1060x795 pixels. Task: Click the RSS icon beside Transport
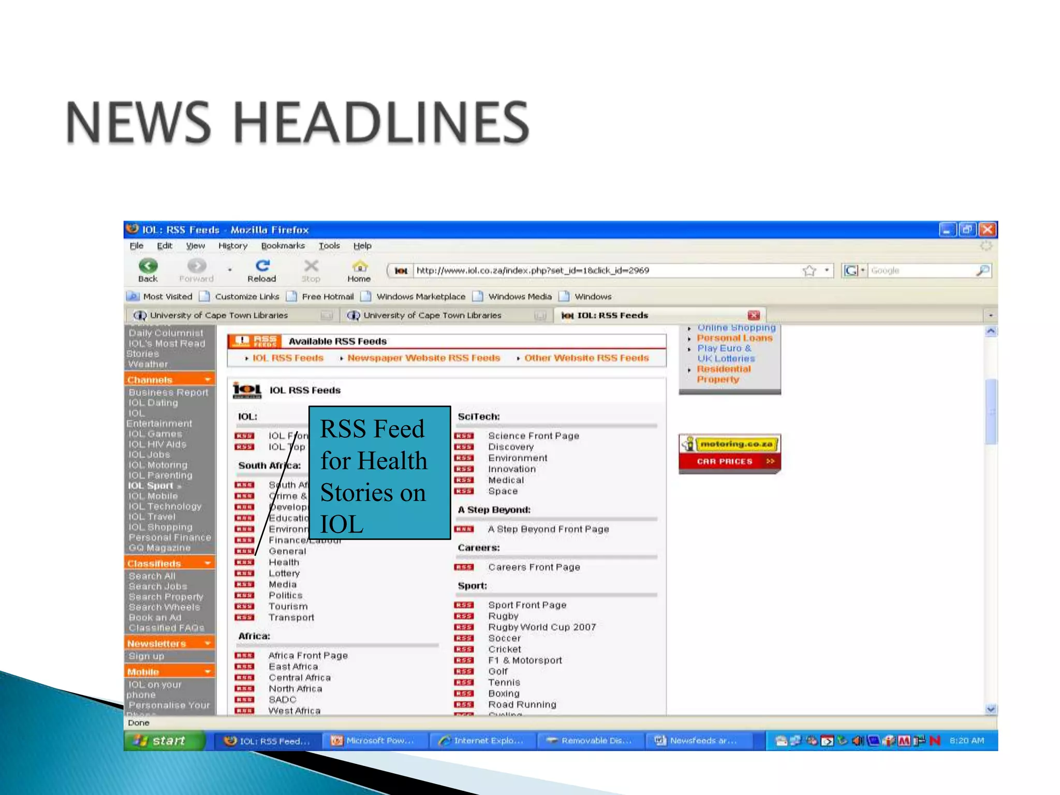[244, 617]
